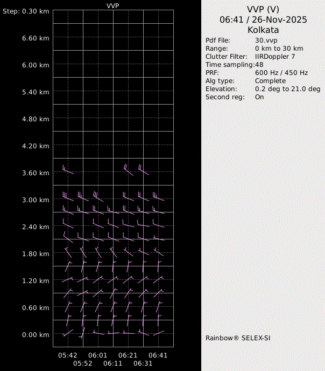Click the 06:21 time axis label

point(128,355)
